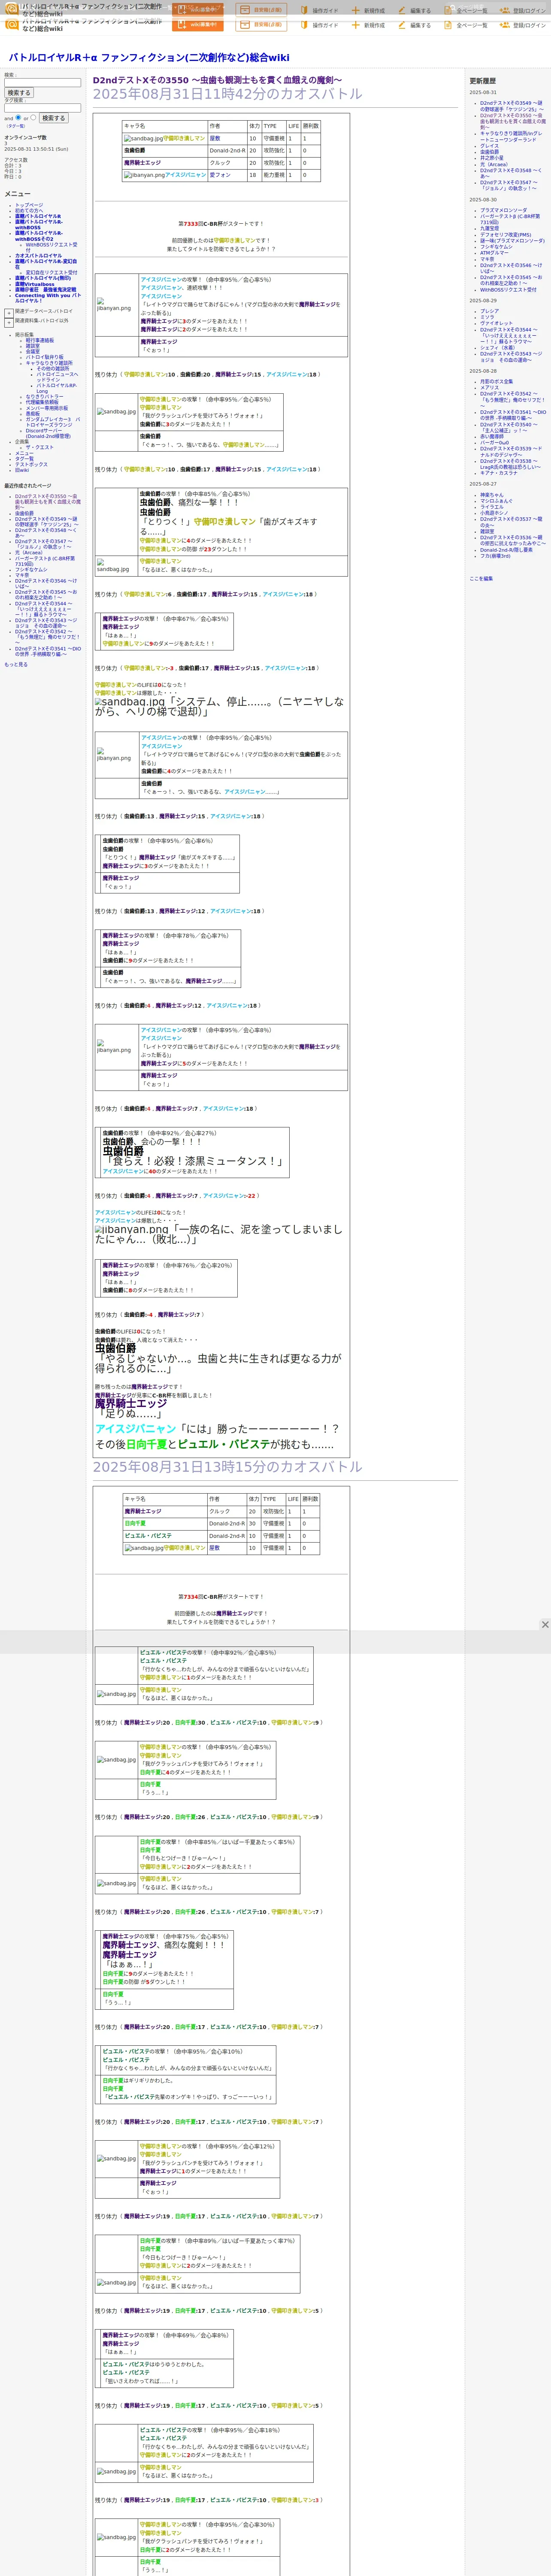
Task: Open 軽行事連絡板 board link
Action: tap(40, 340)
